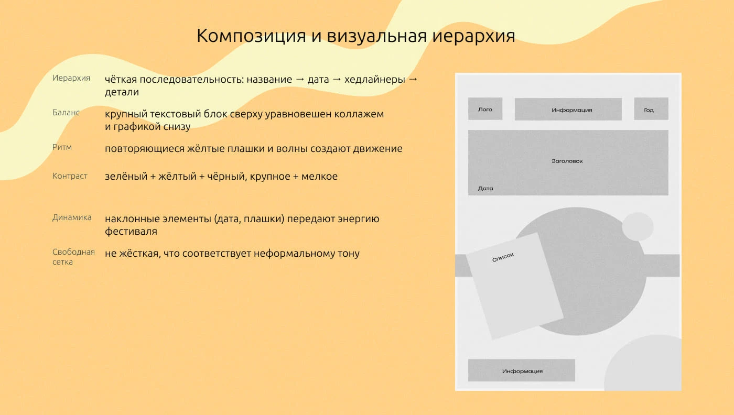
Task: Select the line "повторяющиеся жёлтые плашки и волны"
Action: point(254,148)
